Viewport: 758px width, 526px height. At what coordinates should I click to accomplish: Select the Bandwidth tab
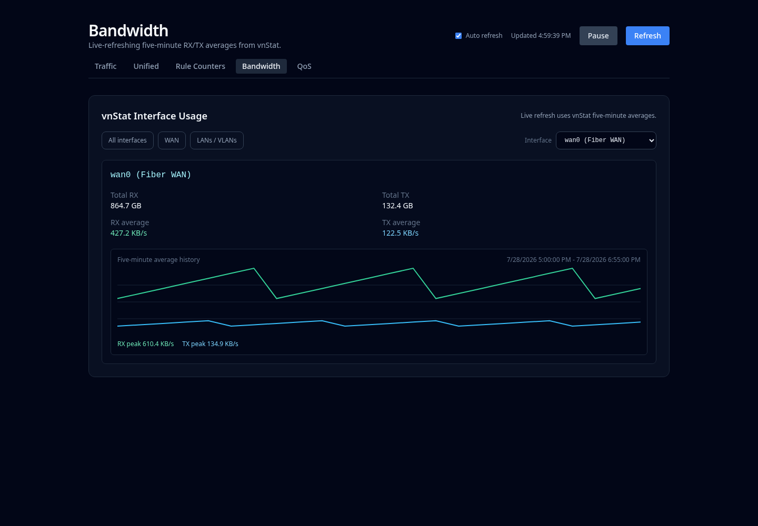261,66
